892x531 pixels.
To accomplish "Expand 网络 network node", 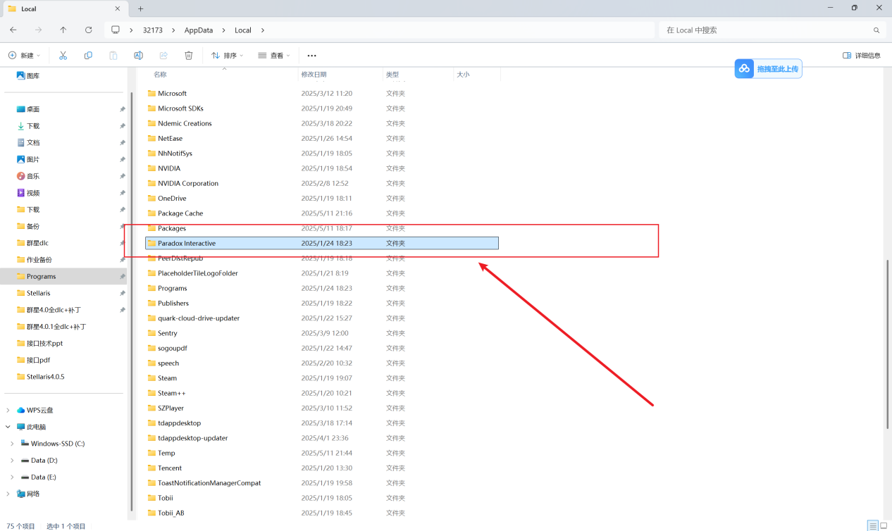I will pos(8,494).
